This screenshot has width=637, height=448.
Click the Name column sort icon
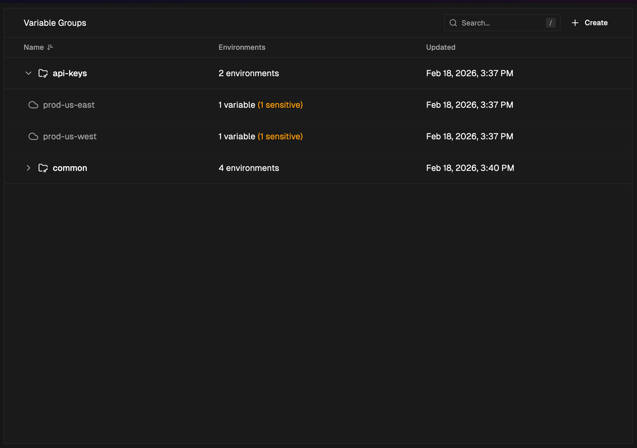click(50, 47)
